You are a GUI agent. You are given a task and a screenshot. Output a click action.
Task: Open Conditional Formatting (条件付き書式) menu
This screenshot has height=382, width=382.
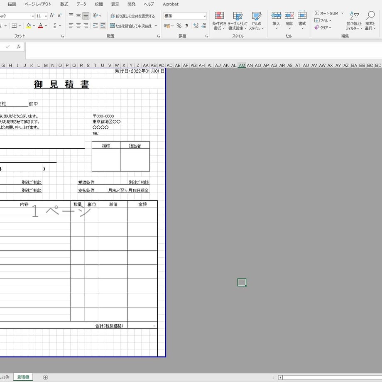tap(219, 21)
